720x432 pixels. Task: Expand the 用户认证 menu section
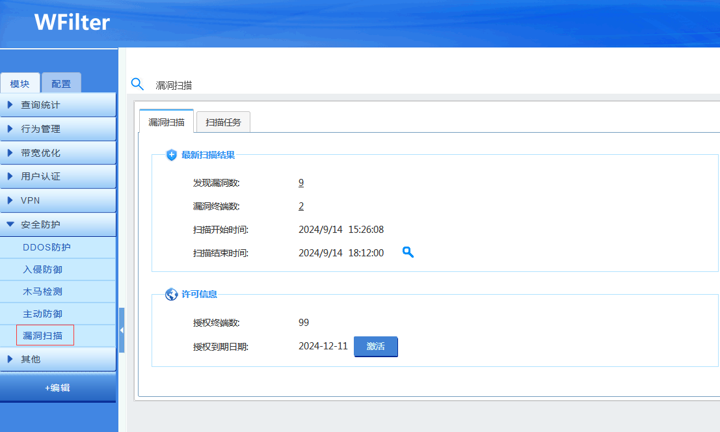pos(58,176)
